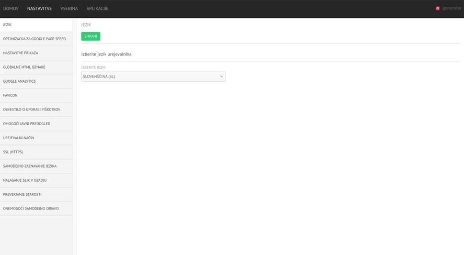Select the NASTAVITVE top menu

click(39, 8)
